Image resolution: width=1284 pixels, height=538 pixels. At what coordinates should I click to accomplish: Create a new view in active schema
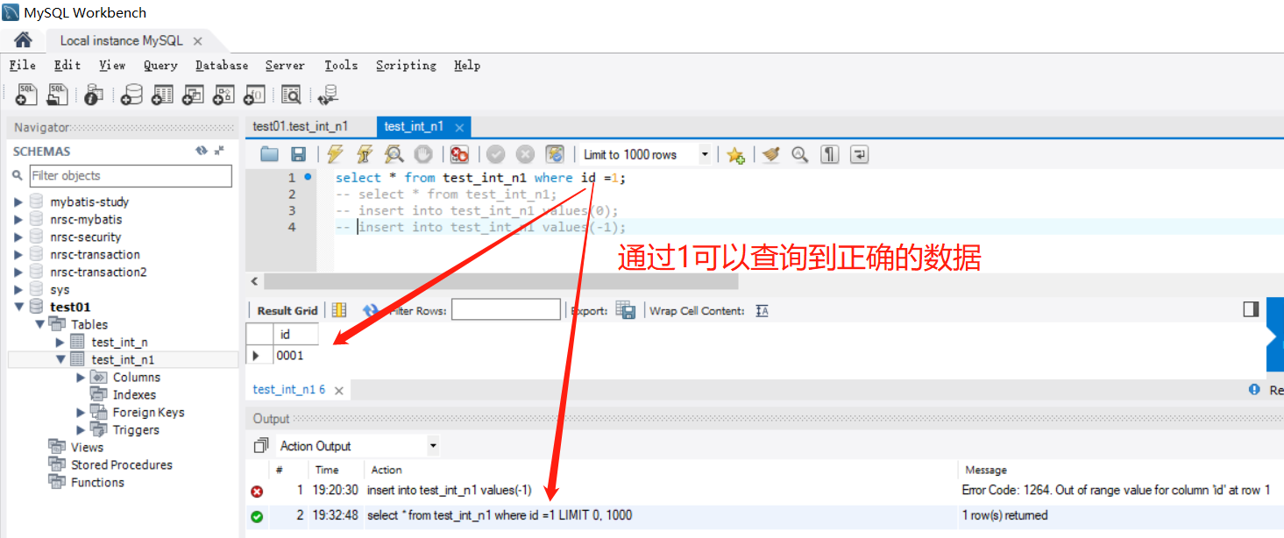[193, 95]
